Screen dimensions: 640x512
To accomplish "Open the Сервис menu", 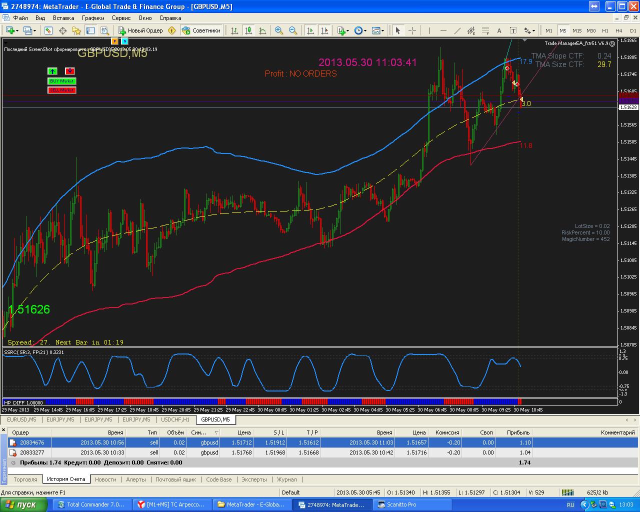I will pyautogui.click(x=121, y=18).
